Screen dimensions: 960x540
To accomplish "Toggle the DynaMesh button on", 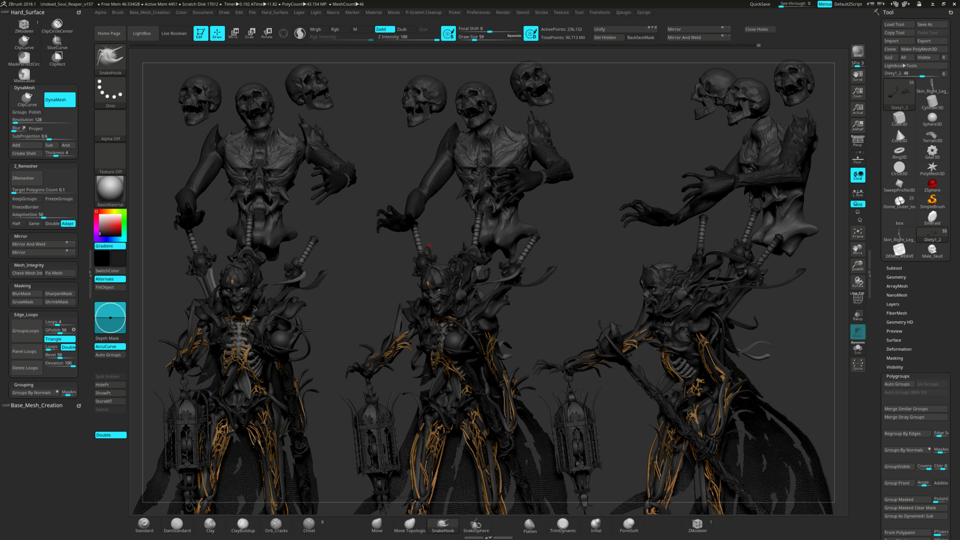I will pyautogui.click(x=60, y=100).
